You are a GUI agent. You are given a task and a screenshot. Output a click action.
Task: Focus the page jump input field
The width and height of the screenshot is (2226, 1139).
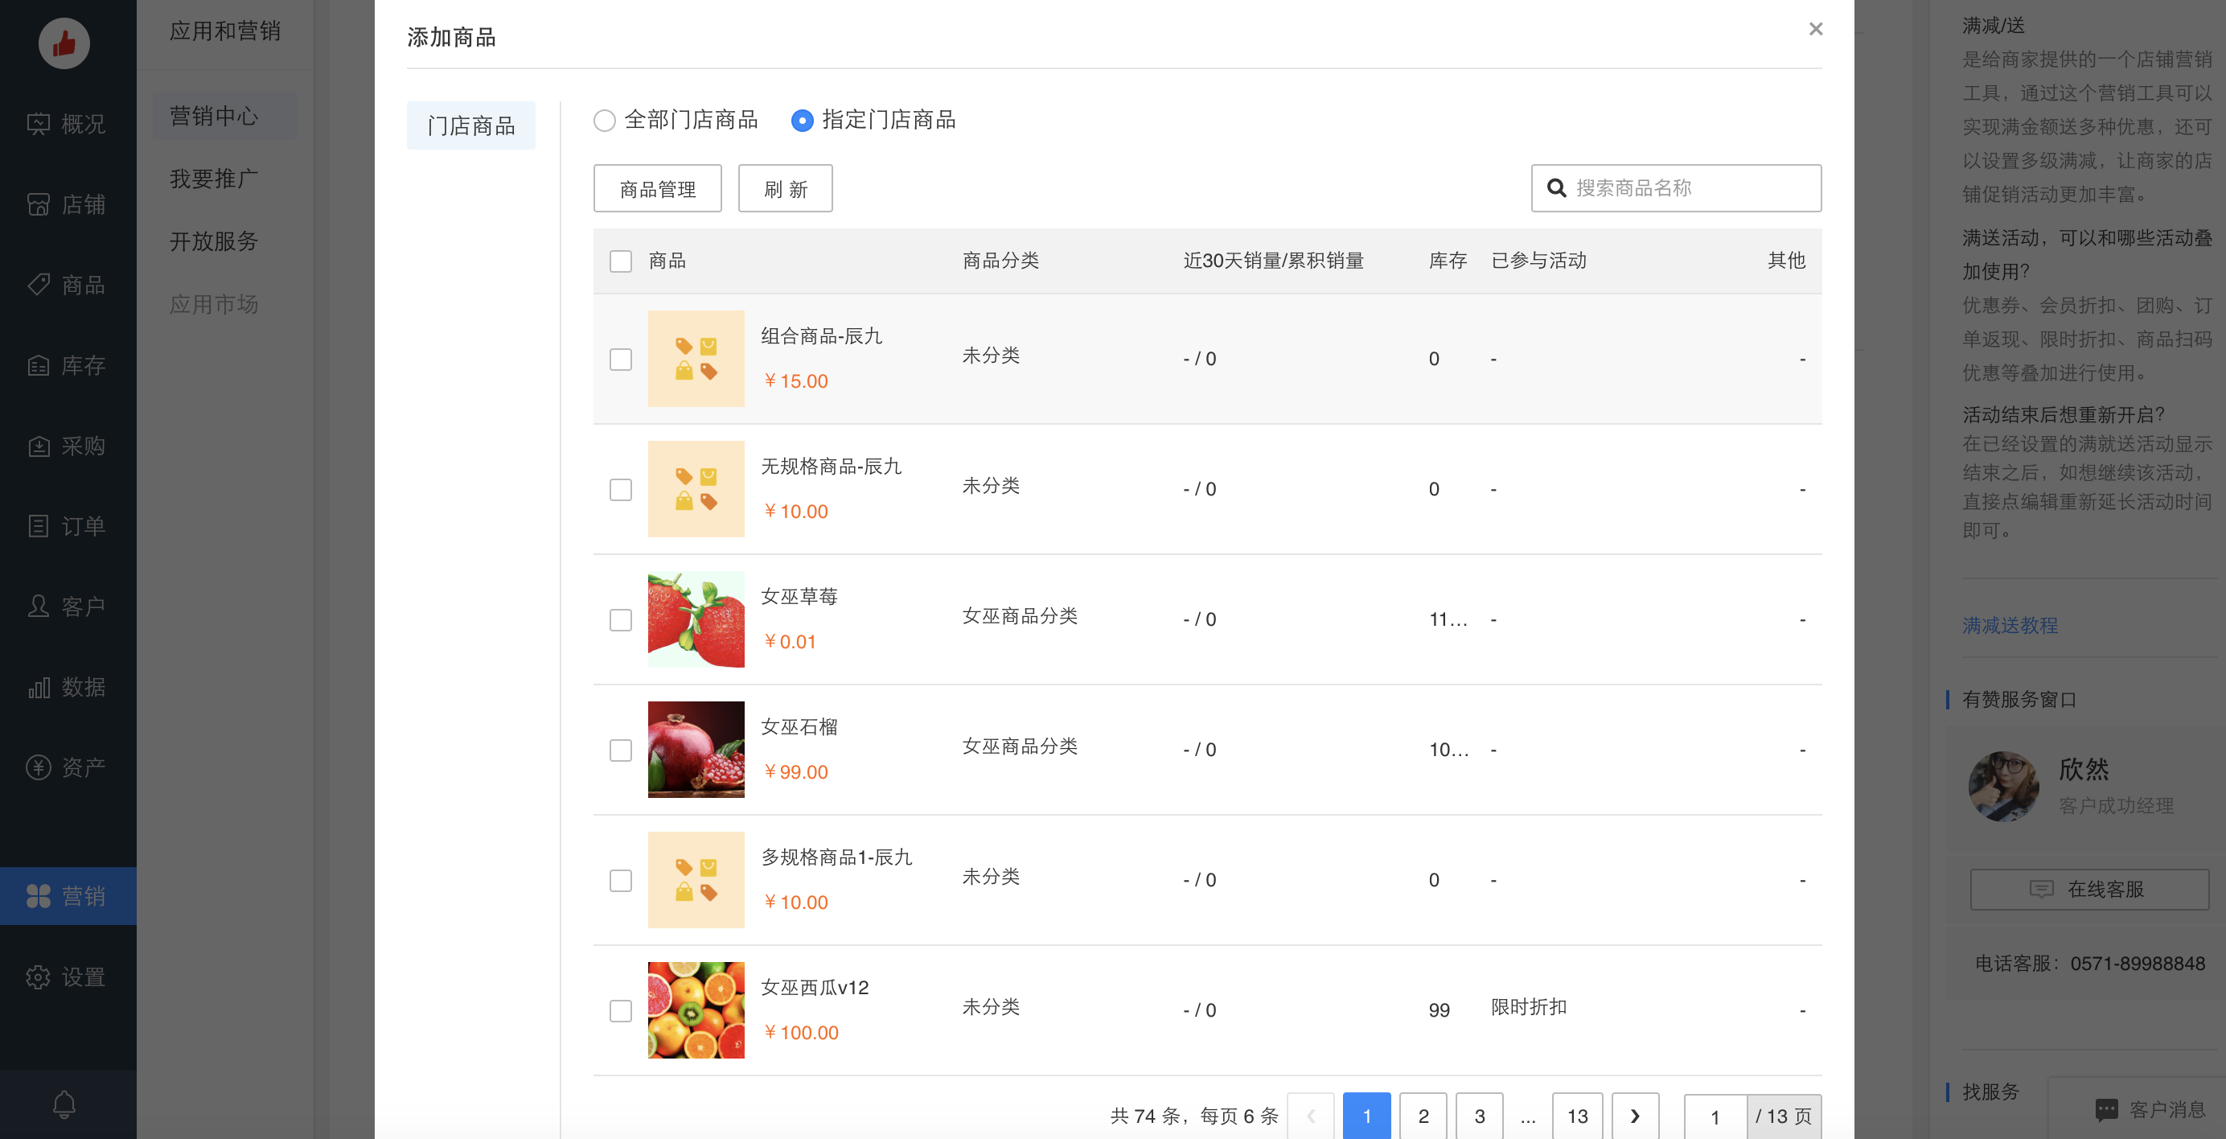(x=1715, y=1116)
